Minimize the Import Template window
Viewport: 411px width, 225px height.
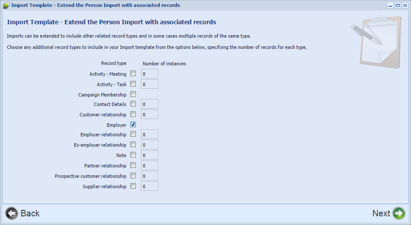[x=391, y=5]
